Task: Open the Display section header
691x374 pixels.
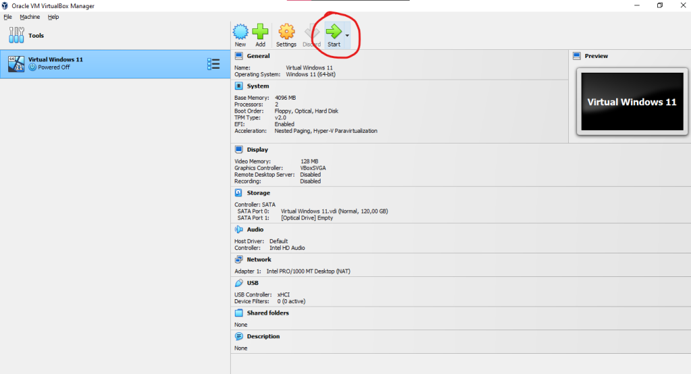Action: point(257,150)
